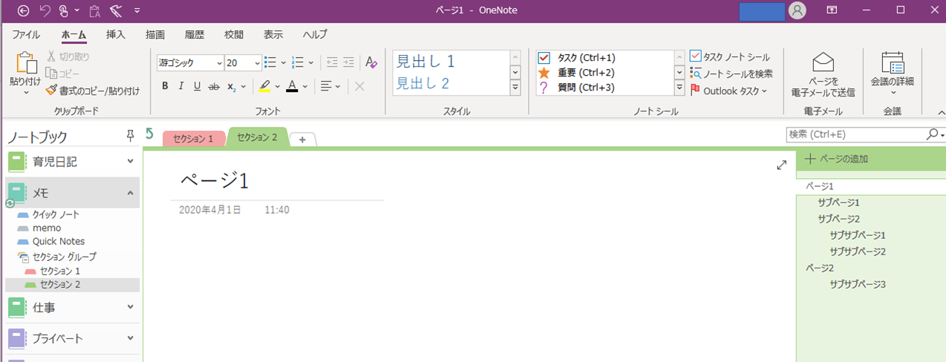946x362 pixels.
Task: Click the paragraph alignment icon
Action: pos(326,86)
